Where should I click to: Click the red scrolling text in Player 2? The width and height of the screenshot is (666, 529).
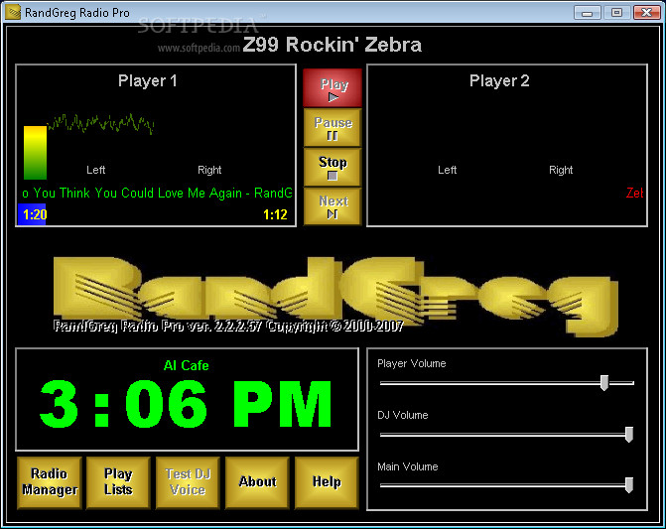click(634, 194)
